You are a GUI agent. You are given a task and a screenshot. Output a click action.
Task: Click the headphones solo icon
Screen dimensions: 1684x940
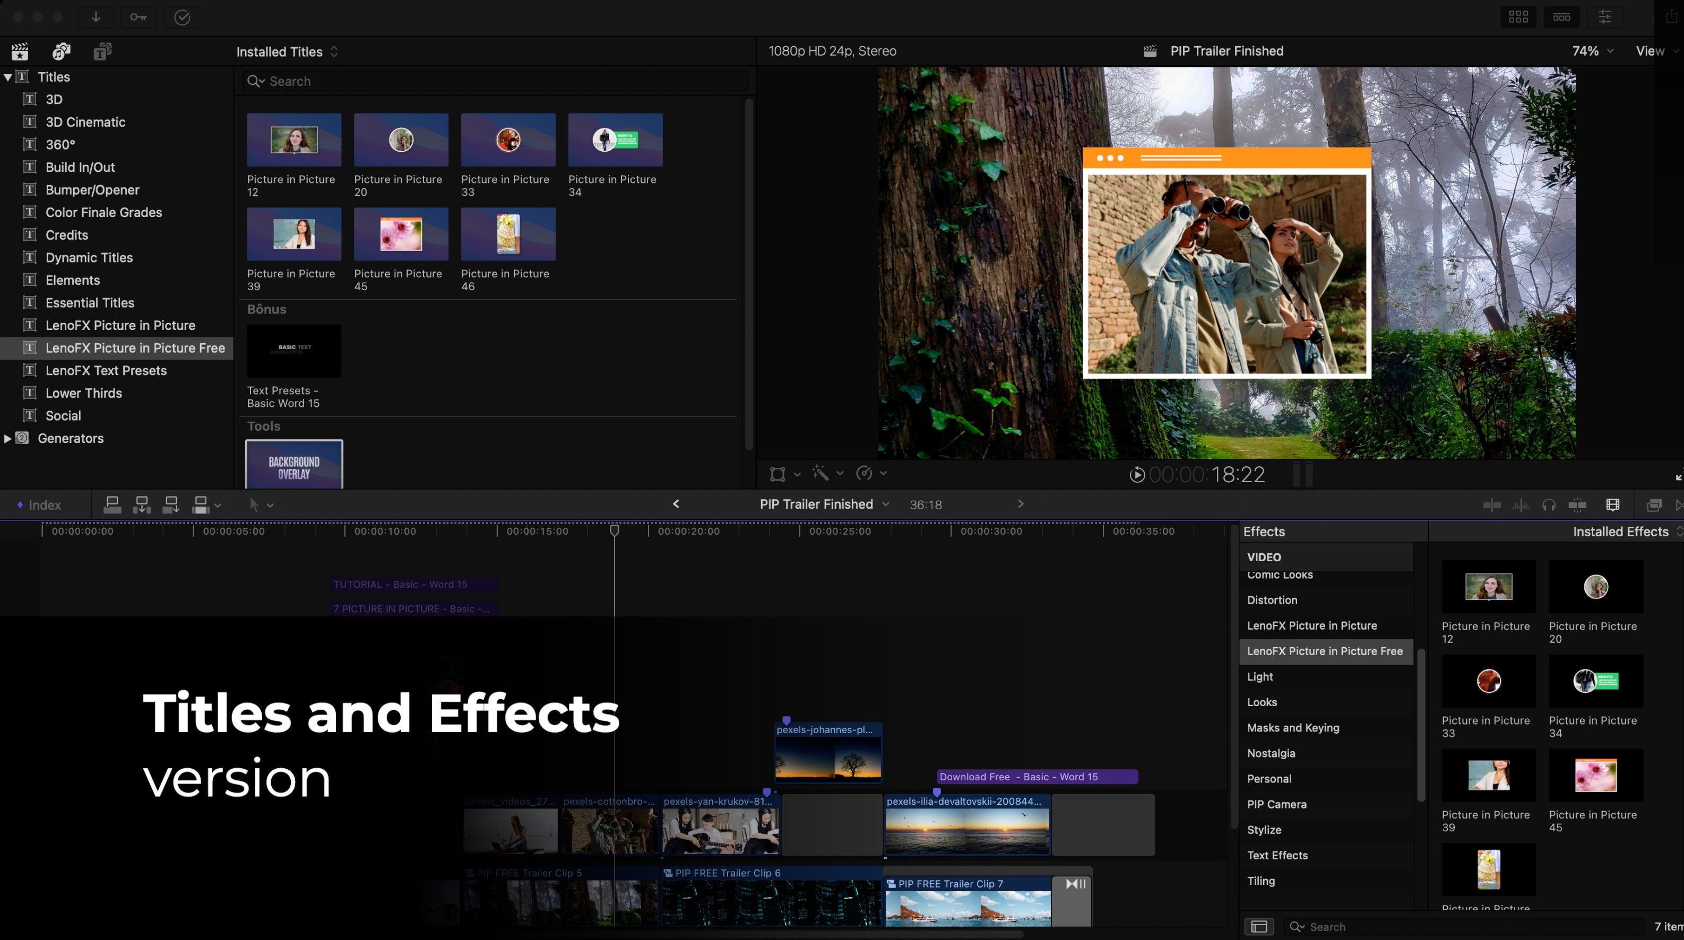pos(1549,505)
